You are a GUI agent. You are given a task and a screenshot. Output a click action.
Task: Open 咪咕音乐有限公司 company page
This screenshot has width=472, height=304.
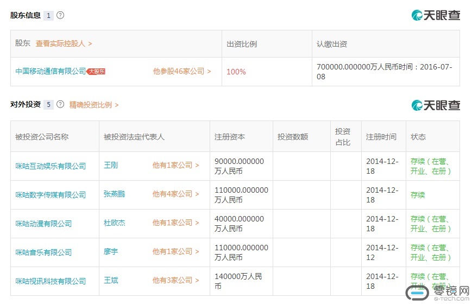pos(43,252)
